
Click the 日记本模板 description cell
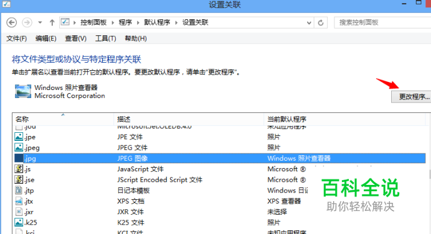(133, 191)
